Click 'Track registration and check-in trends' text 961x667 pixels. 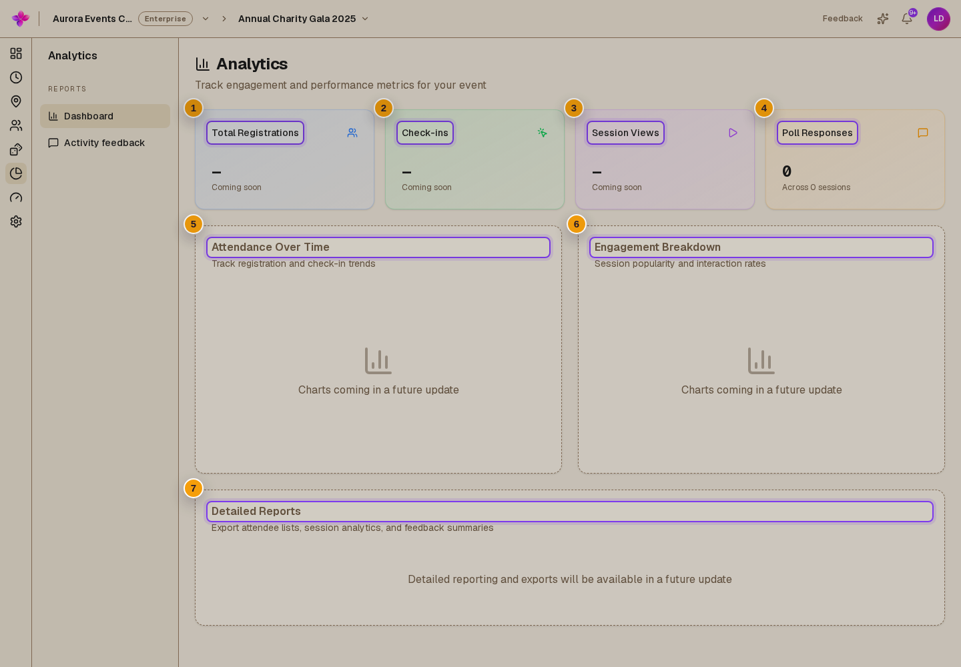pyautogui.click(x=294, y=263)
